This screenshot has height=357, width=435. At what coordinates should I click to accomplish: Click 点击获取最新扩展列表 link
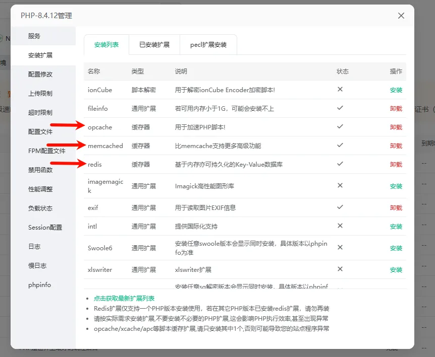pyautogui.click(x=124, y=299)
